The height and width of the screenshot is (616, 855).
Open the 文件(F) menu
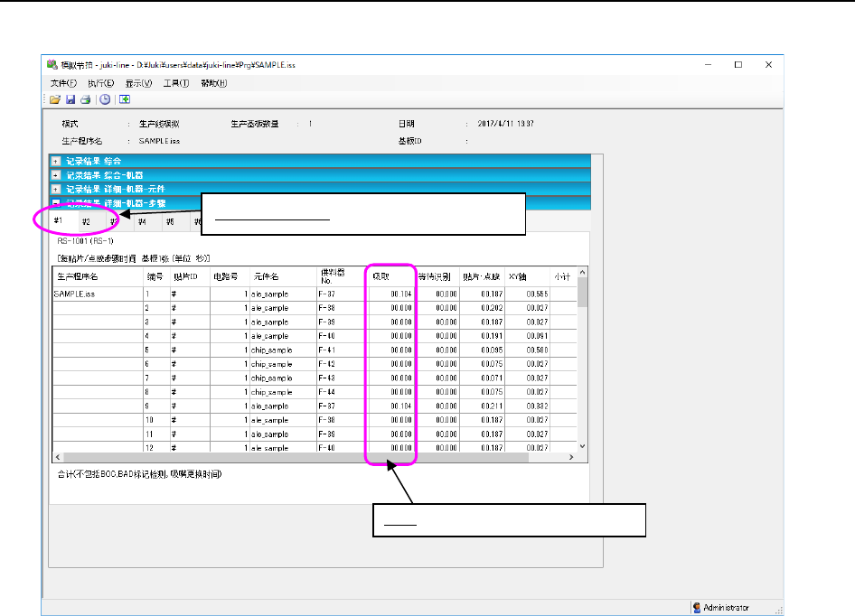(63, 83)
